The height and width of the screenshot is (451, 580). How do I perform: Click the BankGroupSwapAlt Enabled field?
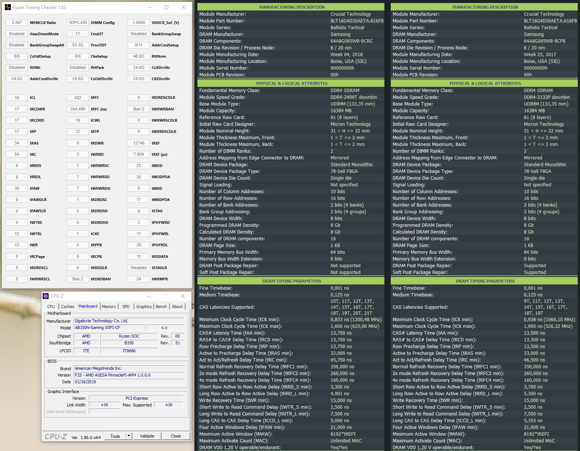click(x=17, y=45)
